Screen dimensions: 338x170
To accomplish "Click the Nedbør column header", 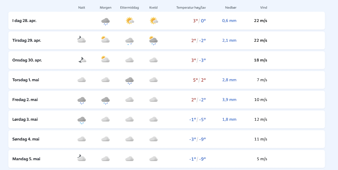I will (231, 7).
